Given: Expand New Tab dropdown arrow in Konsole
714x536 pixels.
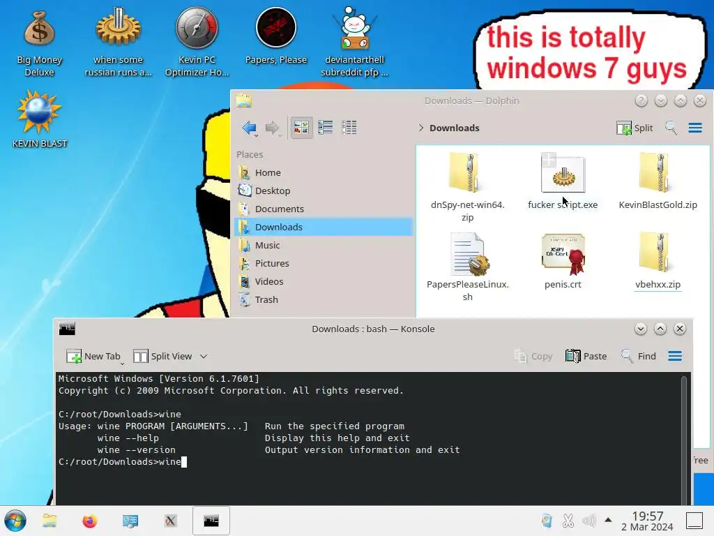Looking at the screenshot, I should [122, 364].
